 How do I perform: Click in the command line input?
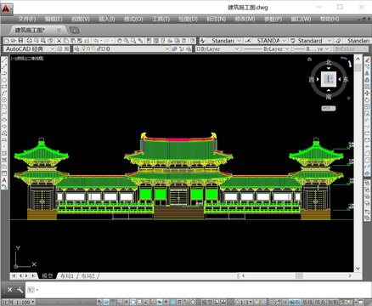click(198, 290)
